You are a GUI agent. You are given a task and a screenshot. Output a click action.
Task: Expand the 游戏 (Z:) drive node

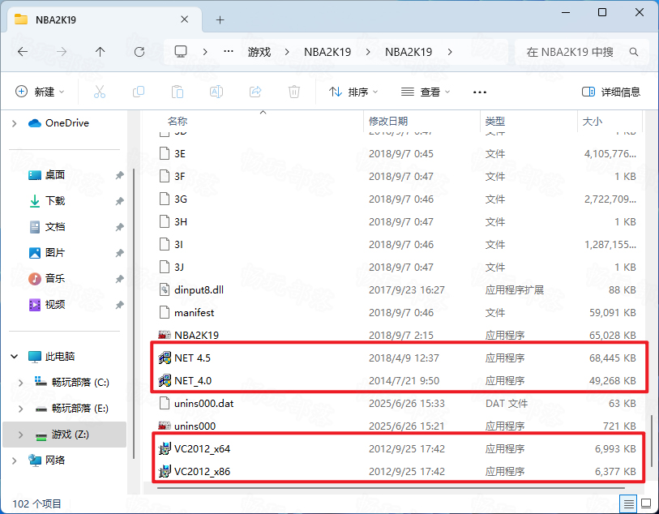point(20,435)
